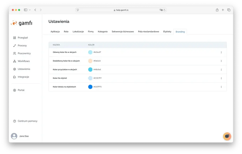Screen dimensions: 242x154
Task: Click the Przegląd dashboard icon in sidebar
Action: pos(14,38)
